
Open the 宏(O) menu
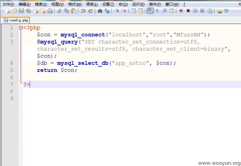point(123,4)
